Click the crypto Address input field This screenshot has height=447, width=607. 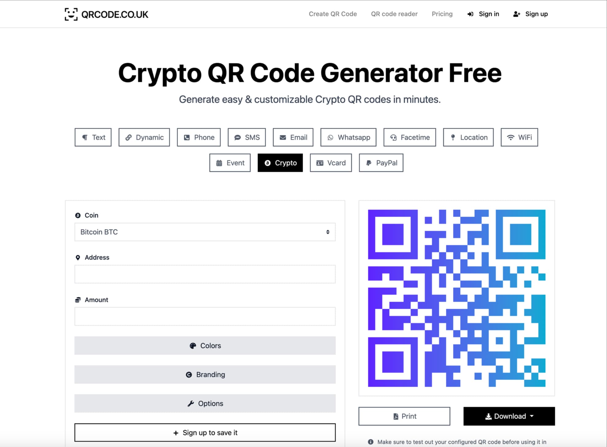click(x=205, y=274)
